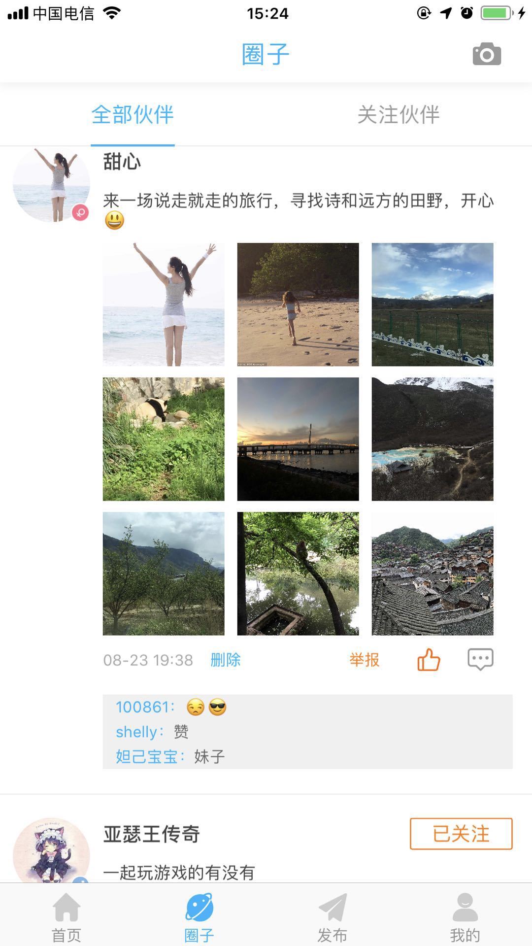Viewport: 532px width, 946px height.
Task: Tap 甜心's profile avatar
Action: click(51, 184)
